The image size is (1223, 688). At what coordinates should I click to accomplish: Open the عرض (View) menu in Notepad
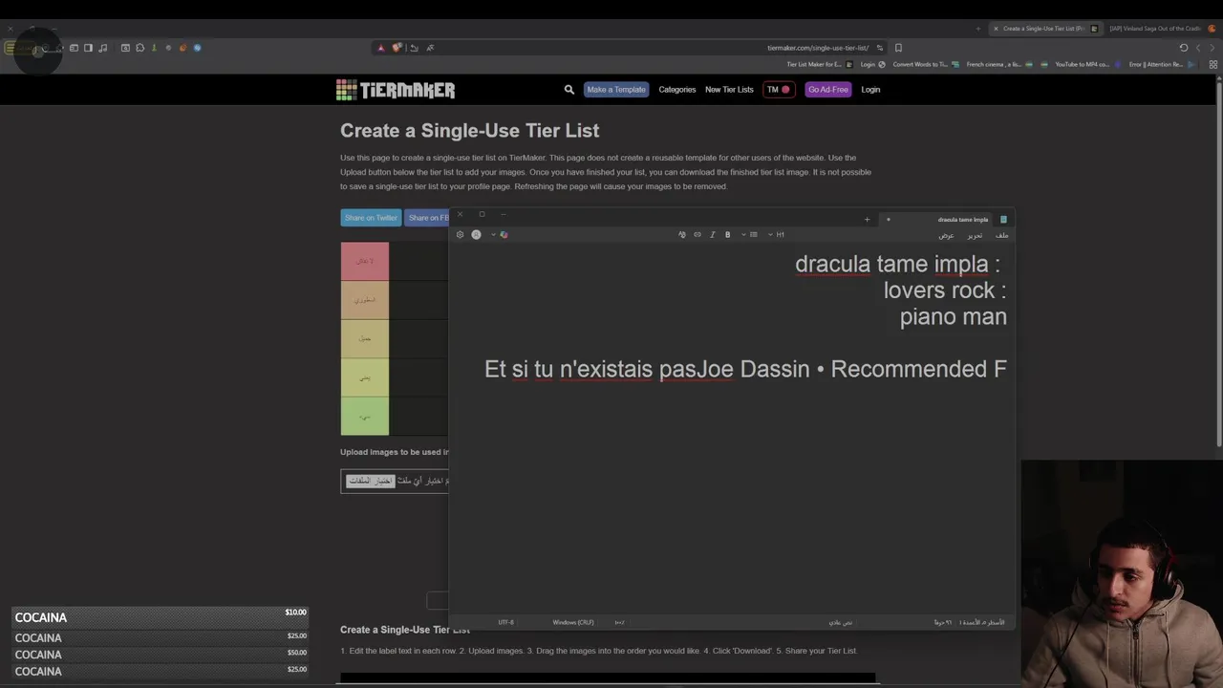coord(946,235)
